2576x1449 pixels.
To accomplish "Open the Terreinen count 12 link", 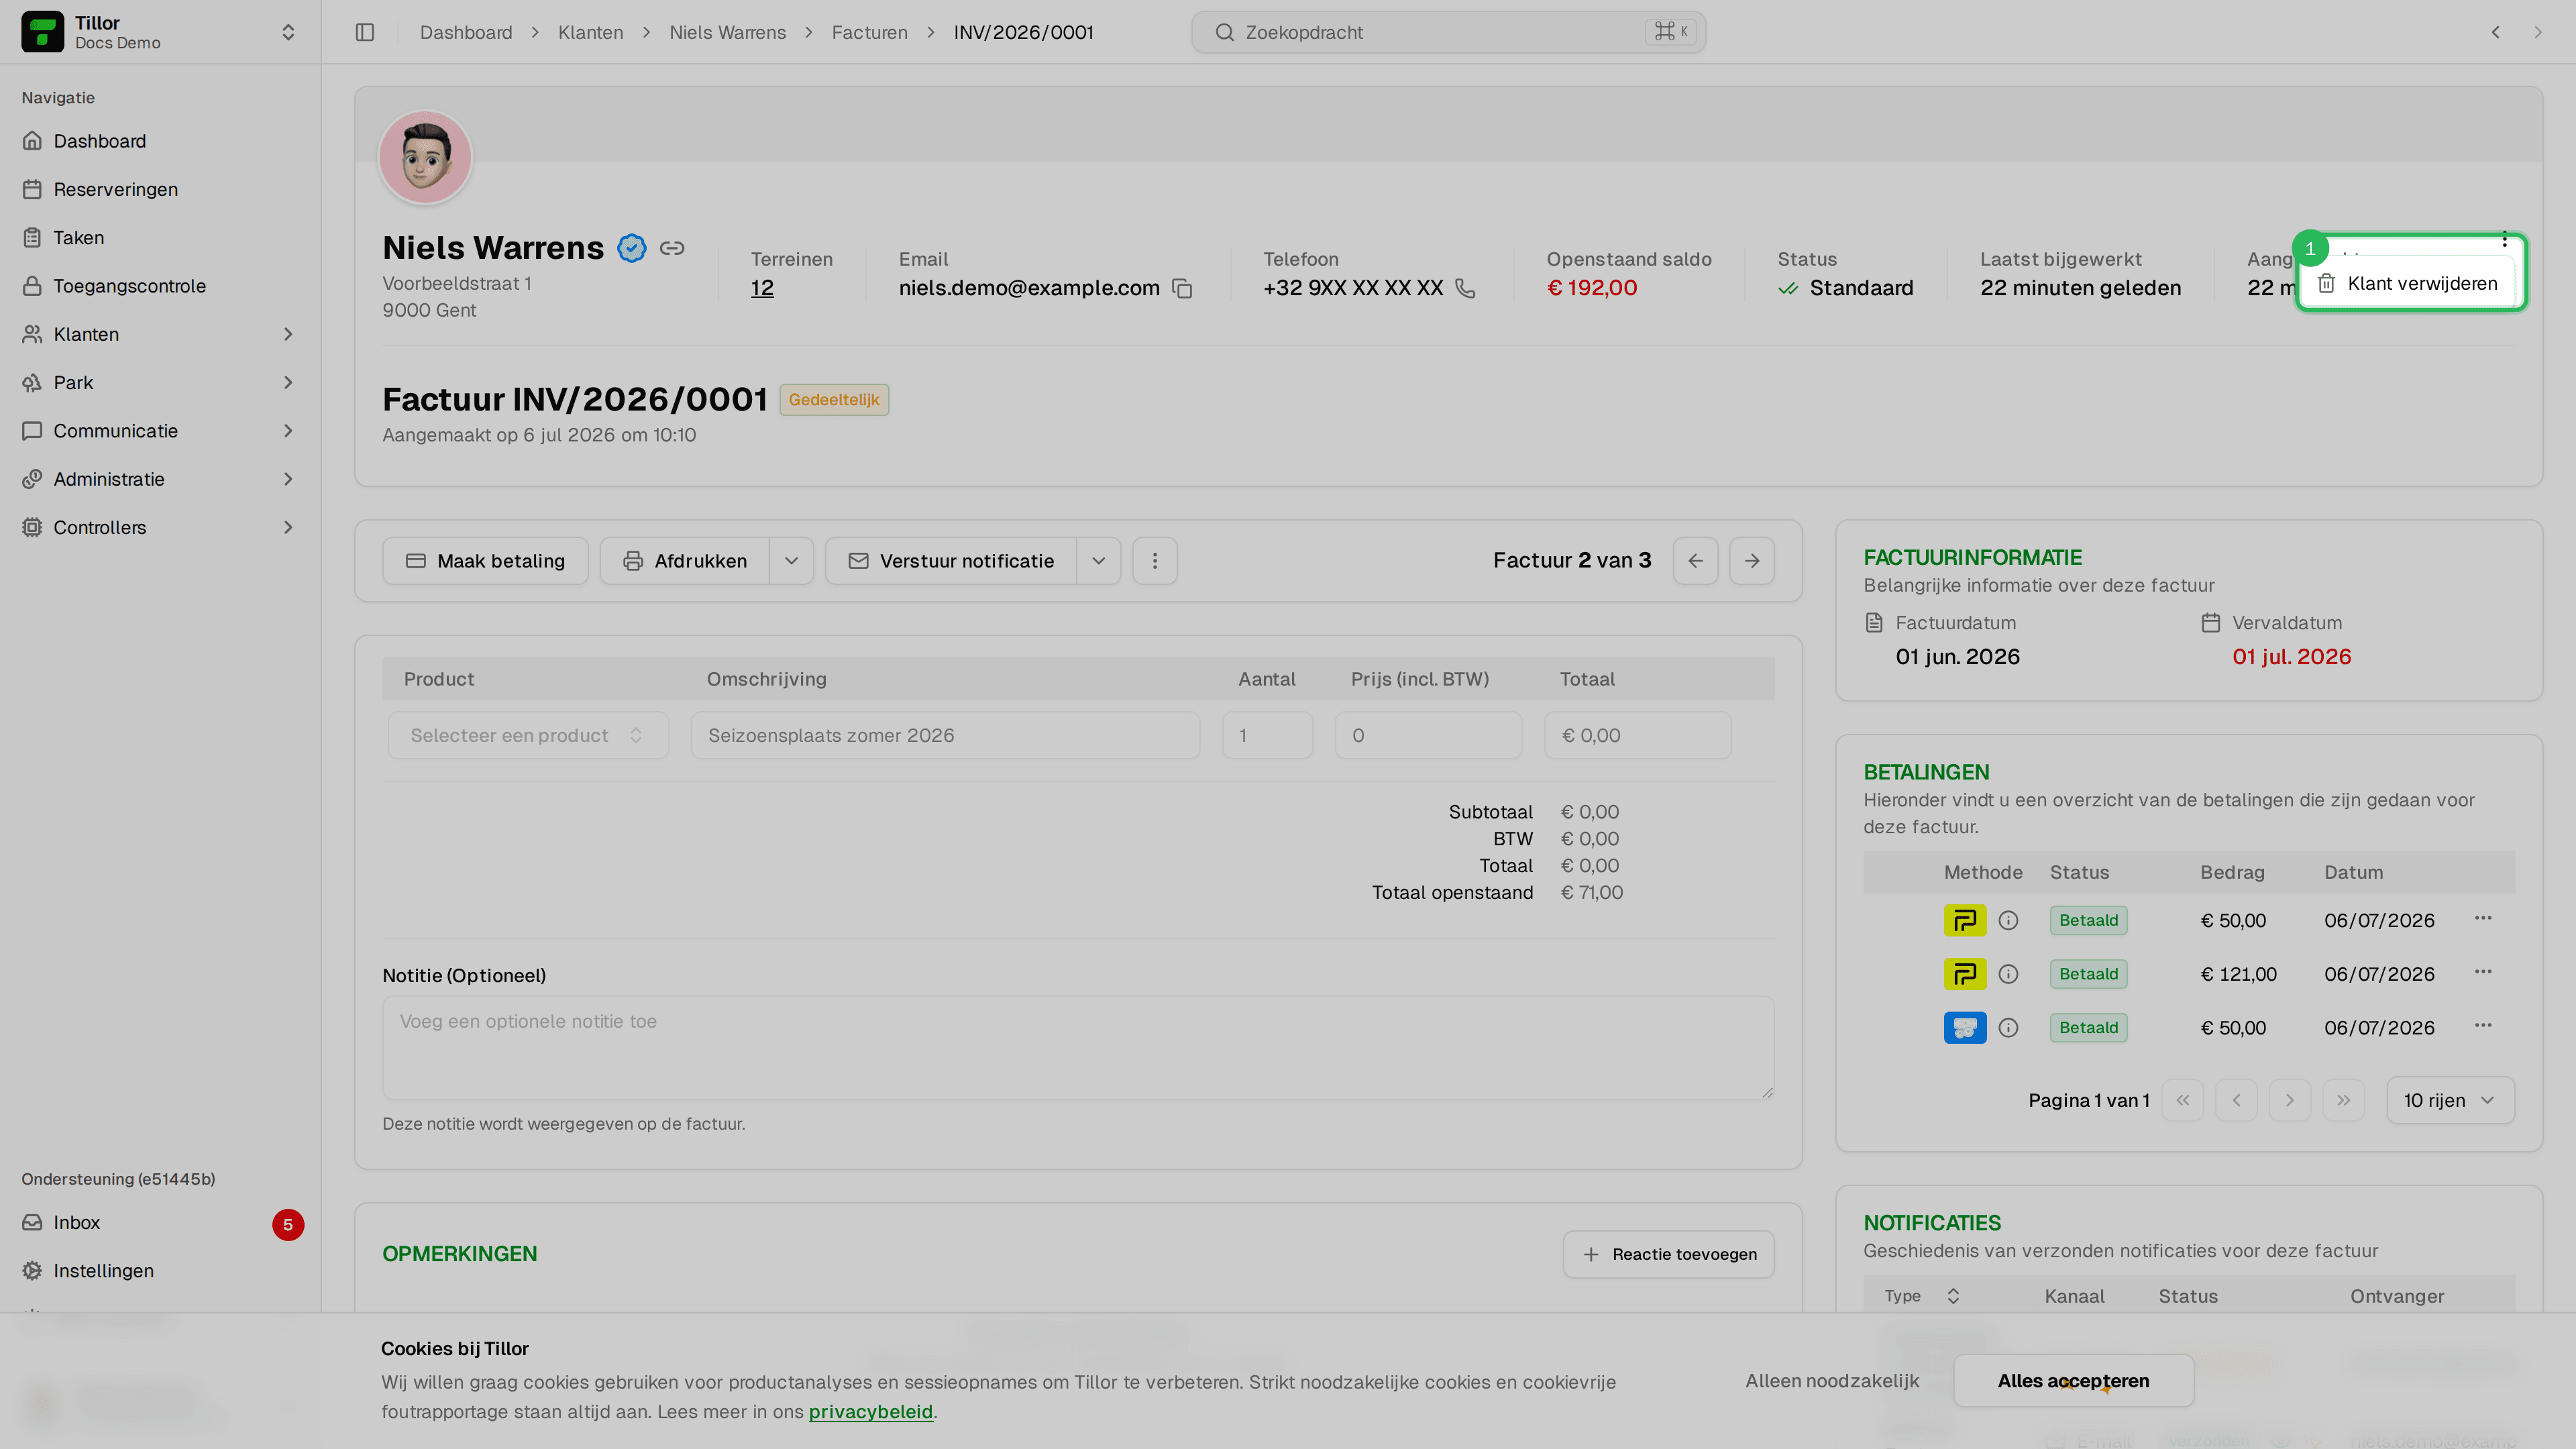I will [762, 288].
